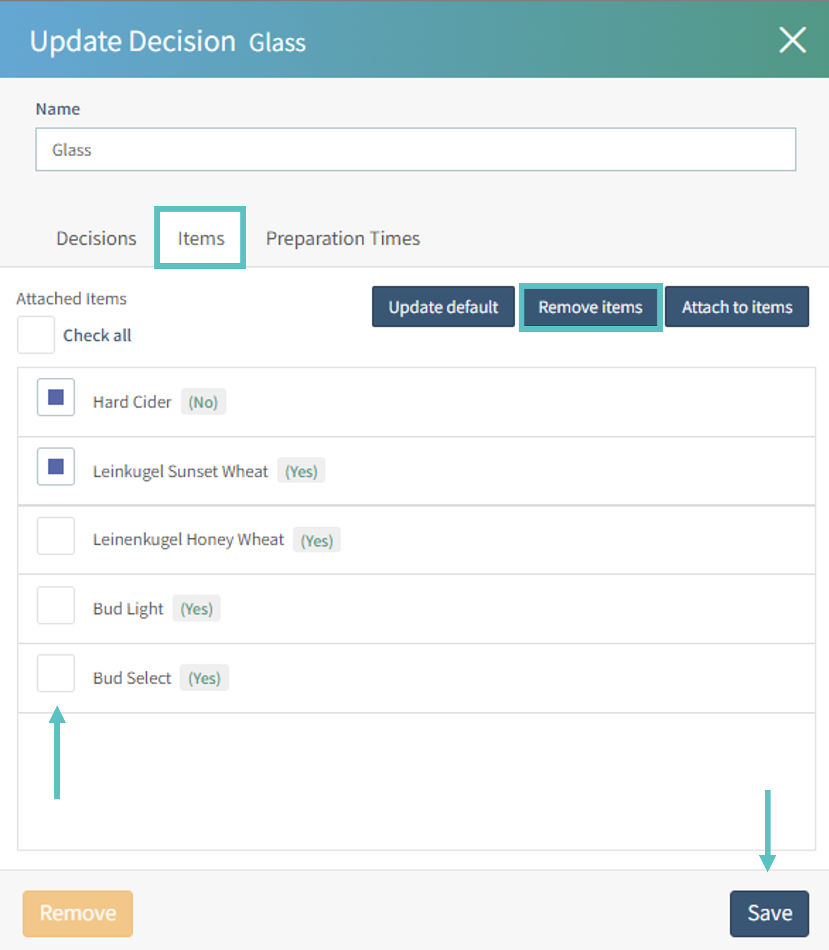
Task: Click the (Yes) tag beside Leinenkugel Honey Wheat
Action: click(x=317, y=540)
